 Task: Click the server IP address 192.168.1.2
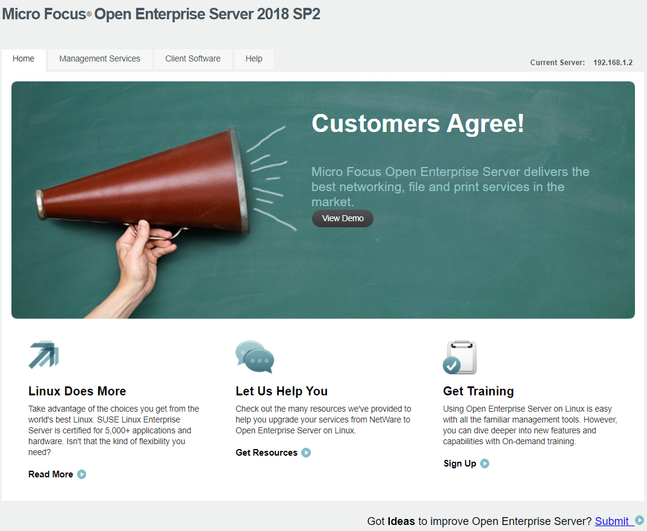(x=613, y=62)
